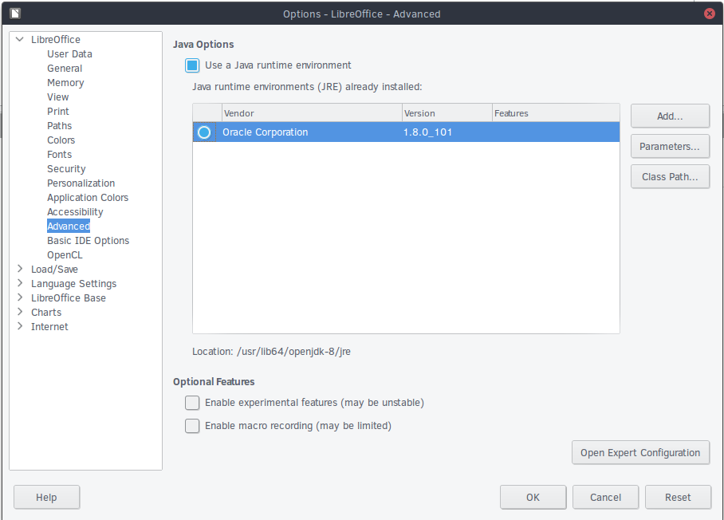Open the Memory options page
The image size is (724, 520).
[65, 83]
